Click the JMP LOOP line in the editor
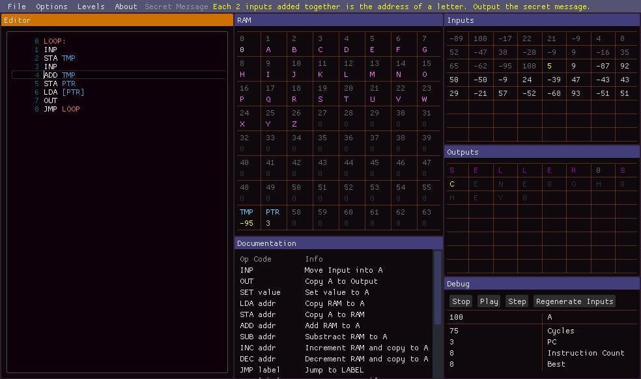Image resolution: width=641 pixels, height=379 pixels. coord(119,109)
